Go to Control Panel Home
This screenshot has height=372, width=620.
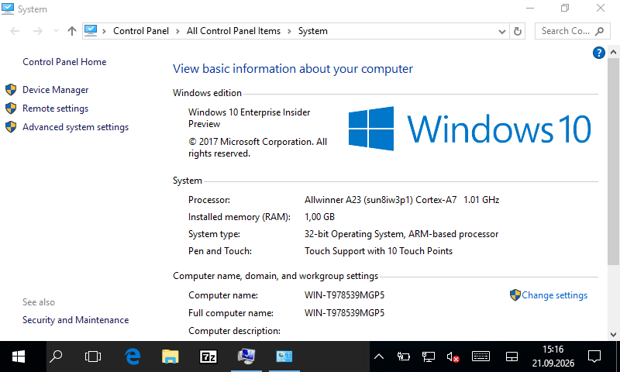pyautogui.click(x=64, y=62)
